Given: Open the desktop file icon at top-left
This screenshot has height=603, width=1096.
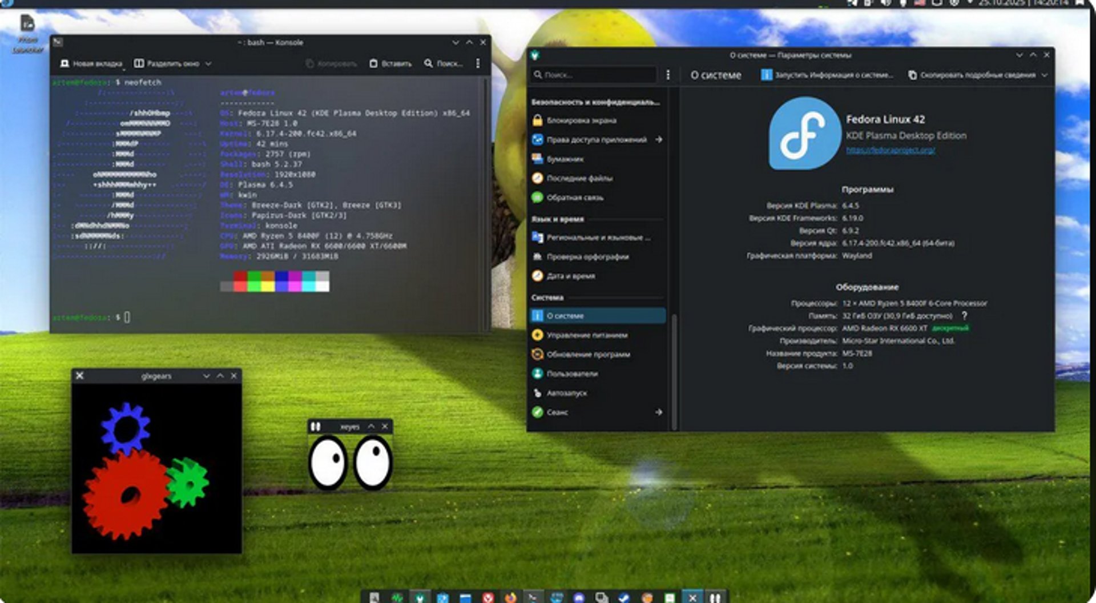Looking at the screenshot, I should 27,34.
